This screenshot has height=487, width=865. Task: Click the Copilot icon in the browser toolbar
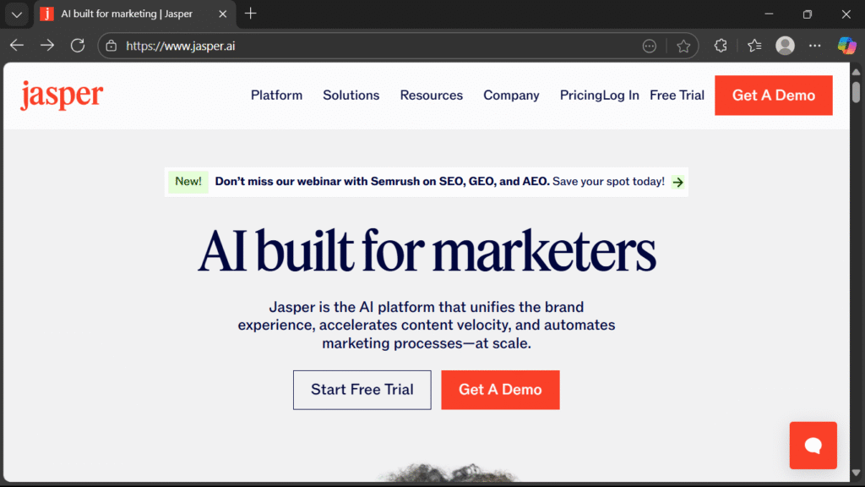click(847, 45)
